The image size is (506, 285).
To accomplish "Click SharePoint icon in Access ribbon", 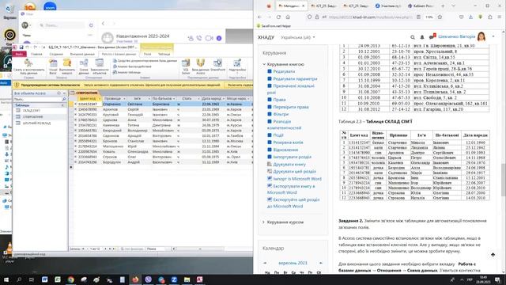I will tap(218, 65).
